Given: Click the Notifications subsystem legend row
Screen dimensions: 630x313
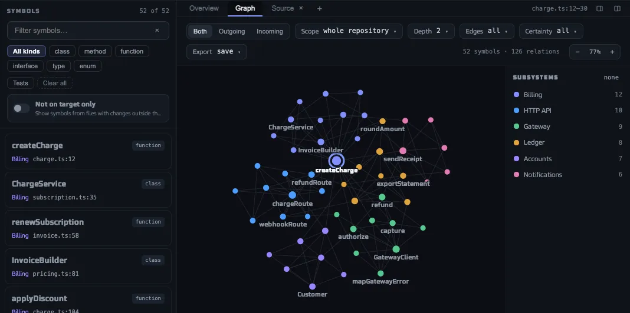Looking at the screenshot, I should tap(567, 175).
